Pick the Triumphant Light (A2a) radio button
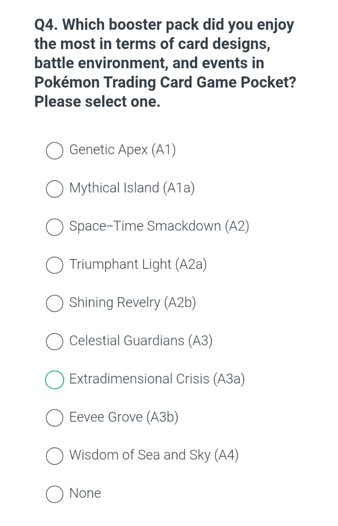Screen dimensions: 338x526 tap(54, 265)
